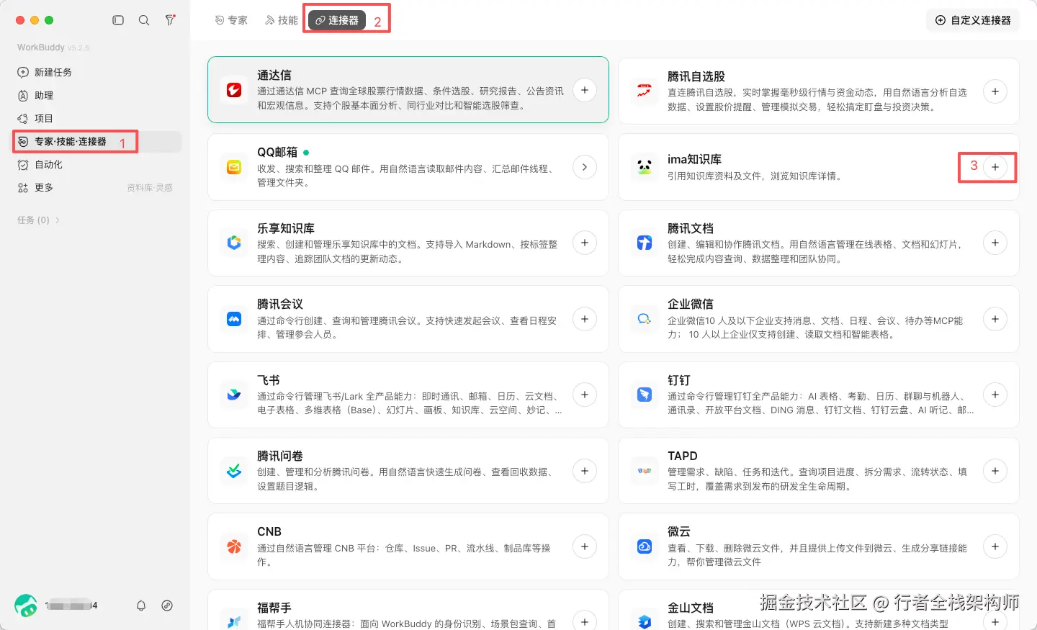Screen dimensions: 1037x630
Task: Click the 微云 cloud icon
Action: click(645, 546)
